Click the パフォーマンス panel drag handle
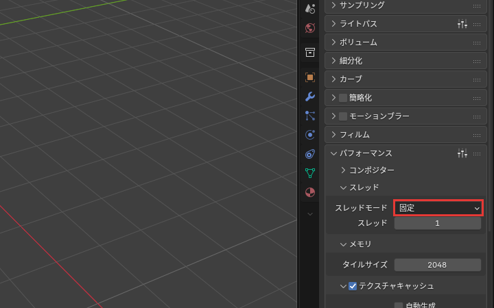 pyautogui.click(x=477, y=154)
